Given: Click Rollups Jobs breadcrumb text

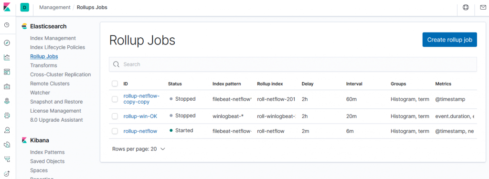Looking at the screenshot, I should pyautogui.click(x=92, y=7).
